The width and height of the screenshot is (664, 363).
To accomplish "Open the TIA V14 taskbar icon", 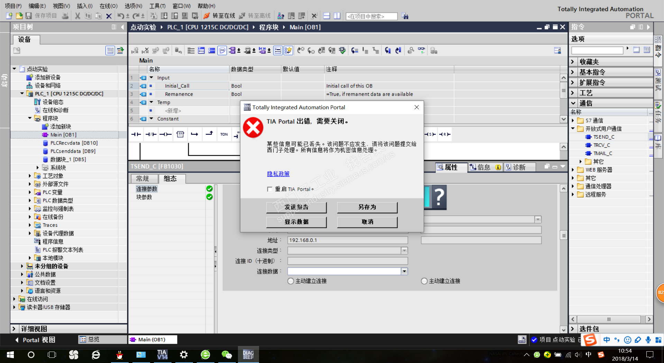I will pos(162,355).
